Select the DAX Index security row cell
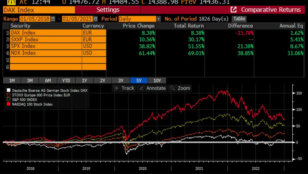The image size is (308, 174). (x=46, y=33)
